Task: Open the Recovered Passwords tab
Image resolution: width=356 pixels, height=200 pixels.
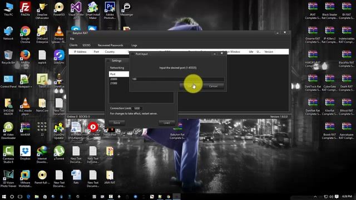Action: tap(110, 46)
